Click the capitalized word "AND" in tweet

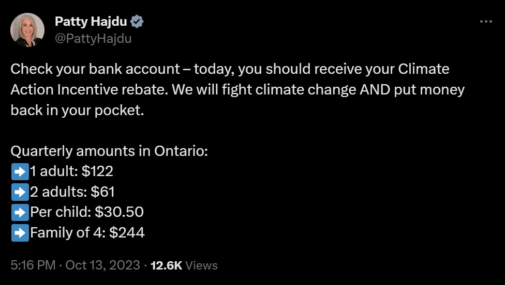377,90
